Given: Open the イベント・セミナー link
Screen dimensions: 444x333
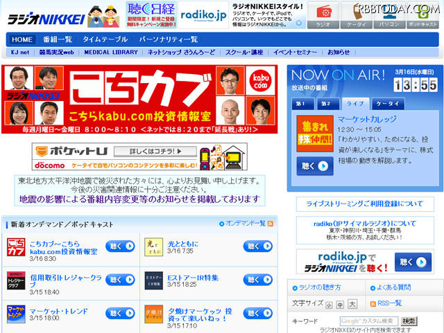Looking at the screenshot, I should 295,53.
